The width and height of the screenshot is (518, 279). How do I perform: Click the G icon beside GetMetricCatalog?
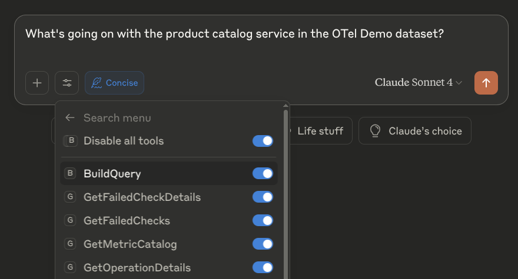tap(70, 244)
